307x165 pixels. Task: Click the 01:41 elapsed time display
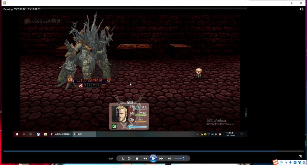click(x=111, y=158)
